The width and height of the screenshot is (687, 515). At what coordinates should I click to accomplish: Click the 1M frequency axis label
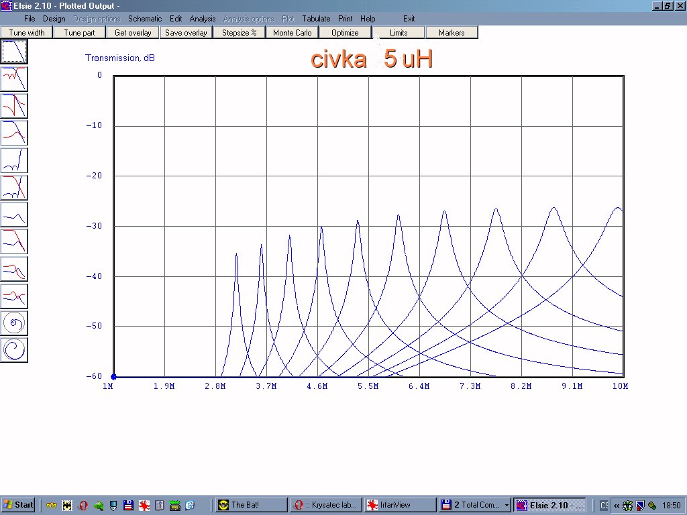[x=108, y=386]
